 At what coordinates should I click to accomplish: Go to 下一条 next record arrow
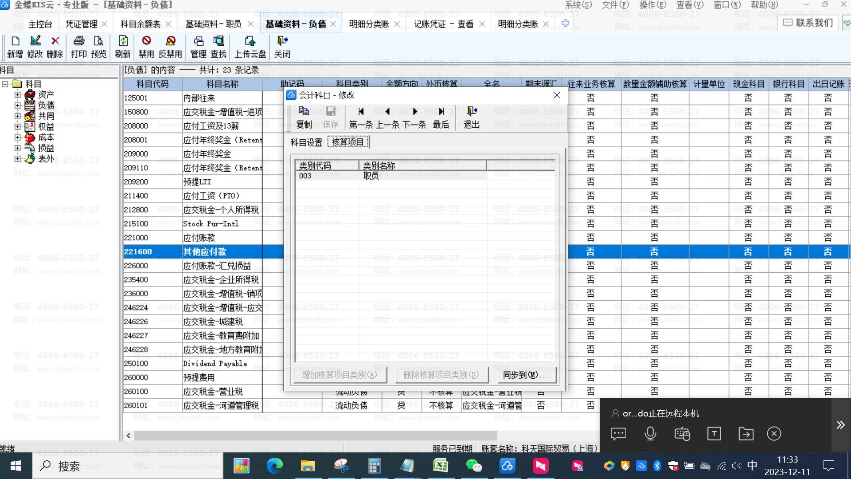click(415, 112)
